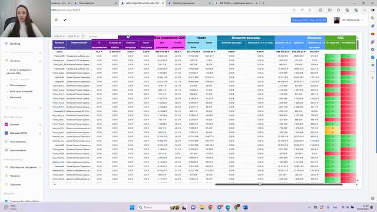Click the table's vertical scrollbar
The height and width of the screenshot is (212, 377).
[x=358, y=45]
